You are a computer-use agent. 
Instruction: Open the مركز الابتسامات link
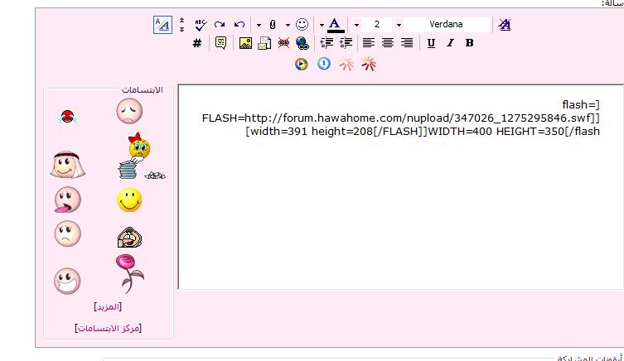(108, 328)
